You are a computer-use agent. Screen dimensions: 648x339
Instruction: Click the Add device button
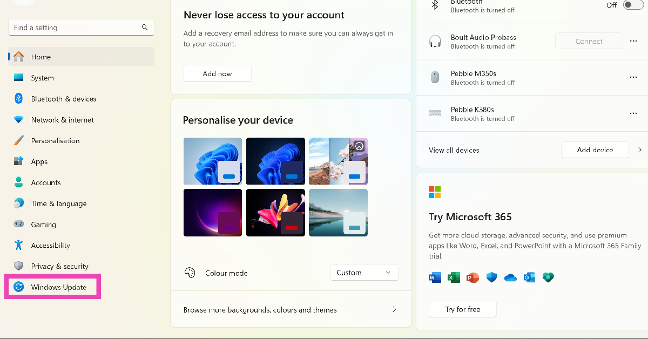tap(595, 150)
